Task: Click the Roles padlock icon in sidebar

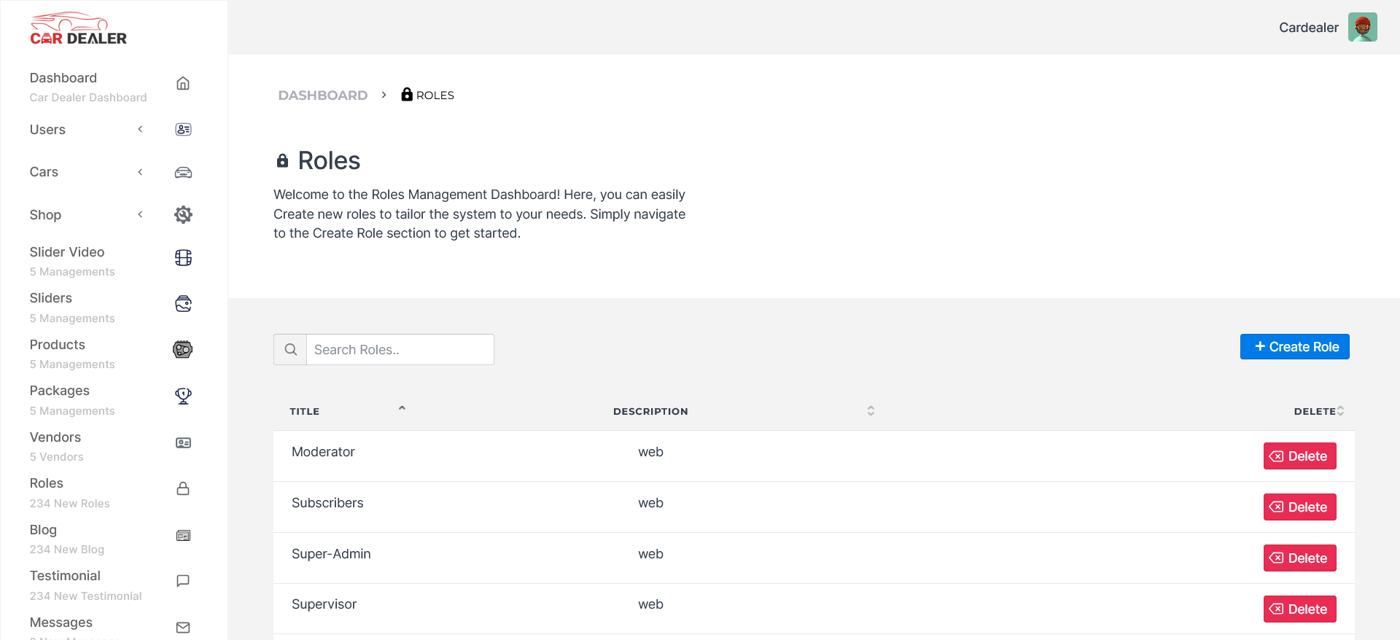Action: pos(183,489)
